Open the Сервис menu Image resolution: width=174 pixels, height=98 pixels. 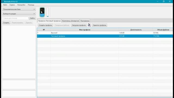[x=12, y=5]
